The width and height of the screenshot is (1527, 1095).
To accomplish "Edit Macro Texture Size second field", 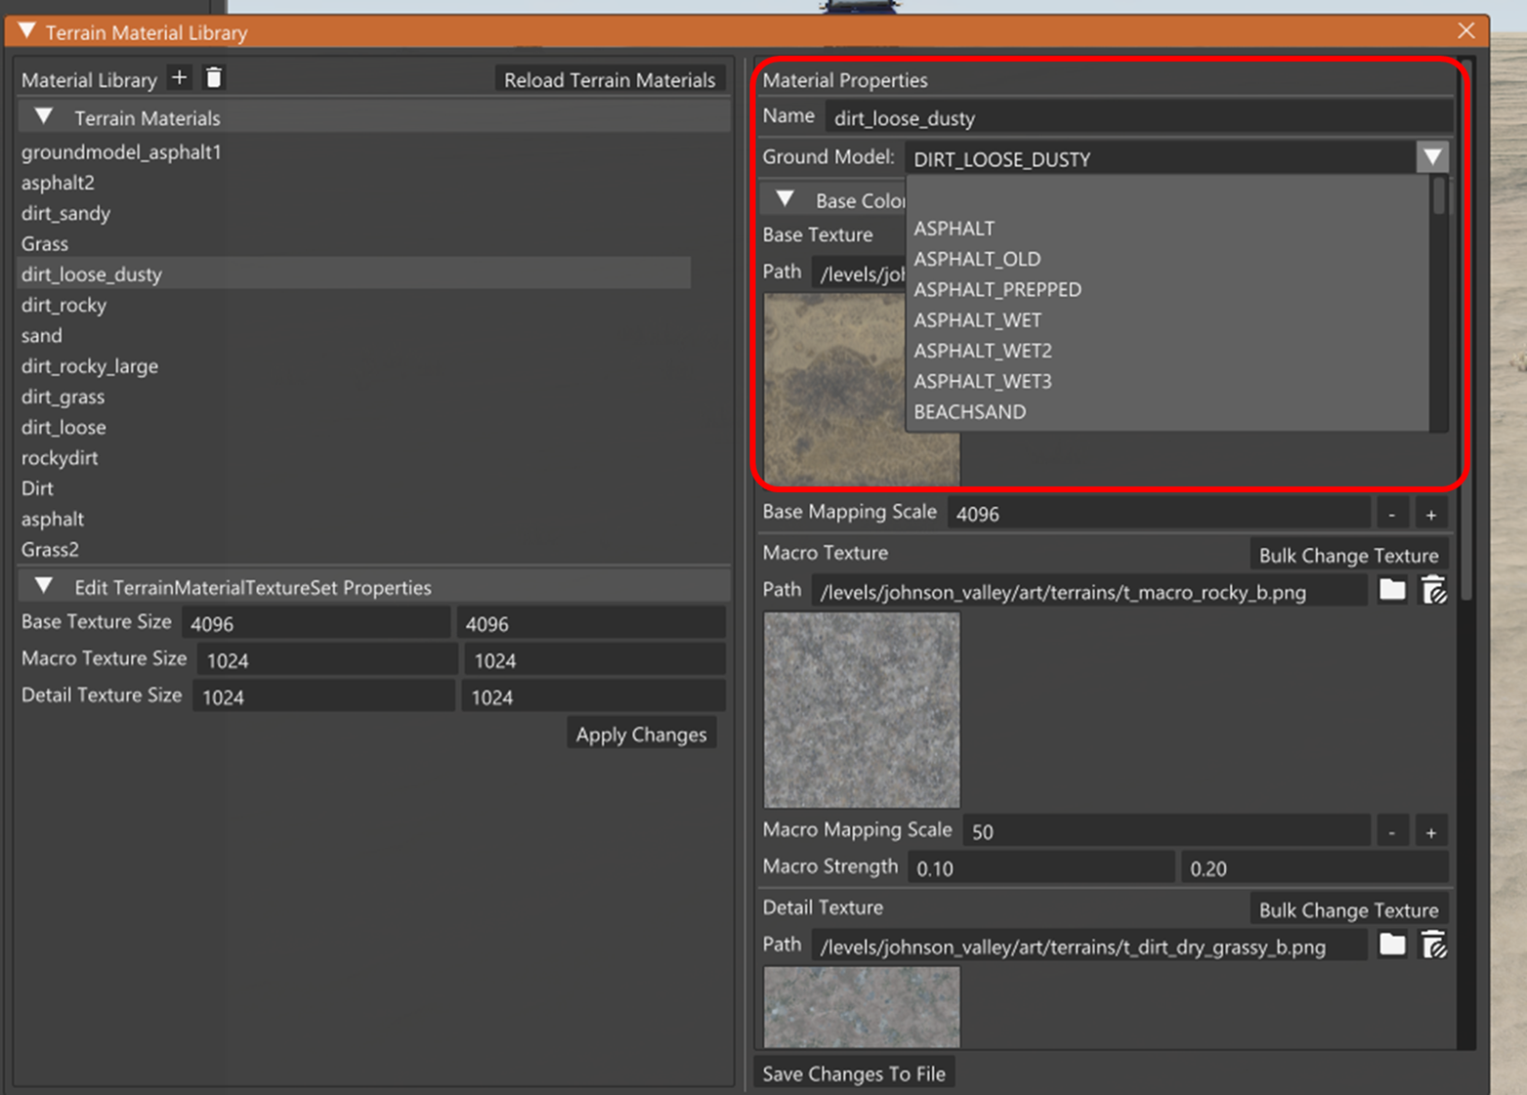I will click(595, 660).
